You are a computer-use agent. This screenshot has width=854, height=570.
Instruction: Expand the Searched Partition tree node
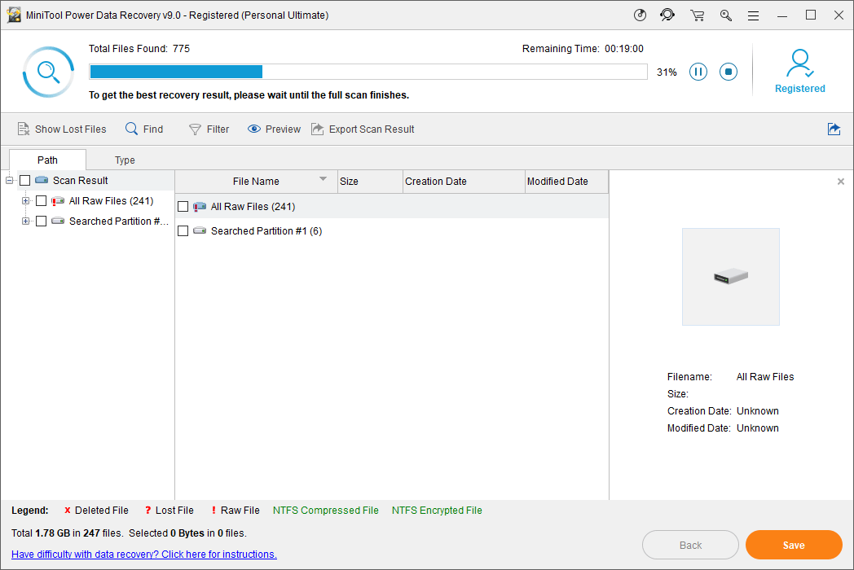tap(25, 221)
